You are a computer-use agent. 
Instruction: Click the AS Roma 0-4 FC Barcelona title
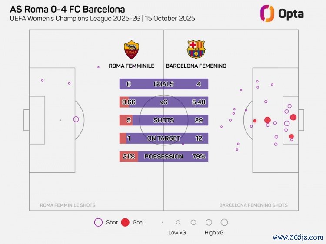point(67,9)
